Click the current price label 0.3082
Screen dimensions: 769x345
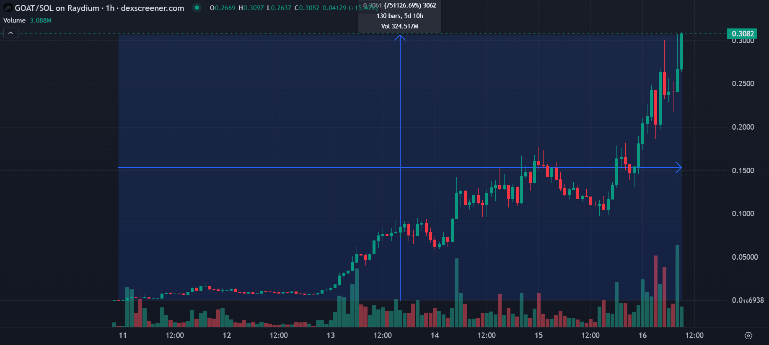pyautogui.click(x=743, y=34)
